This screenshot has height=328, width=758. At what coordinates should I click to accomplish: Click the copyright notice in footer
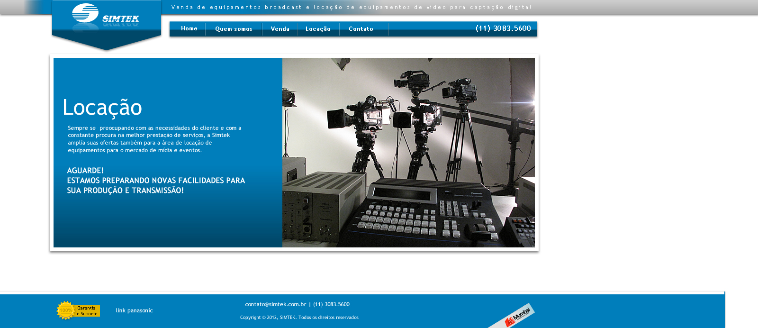(x=299, y=318)
